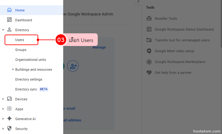Click the Status Dashboard list icon
The image size is (222, 134).
(149, 29)
